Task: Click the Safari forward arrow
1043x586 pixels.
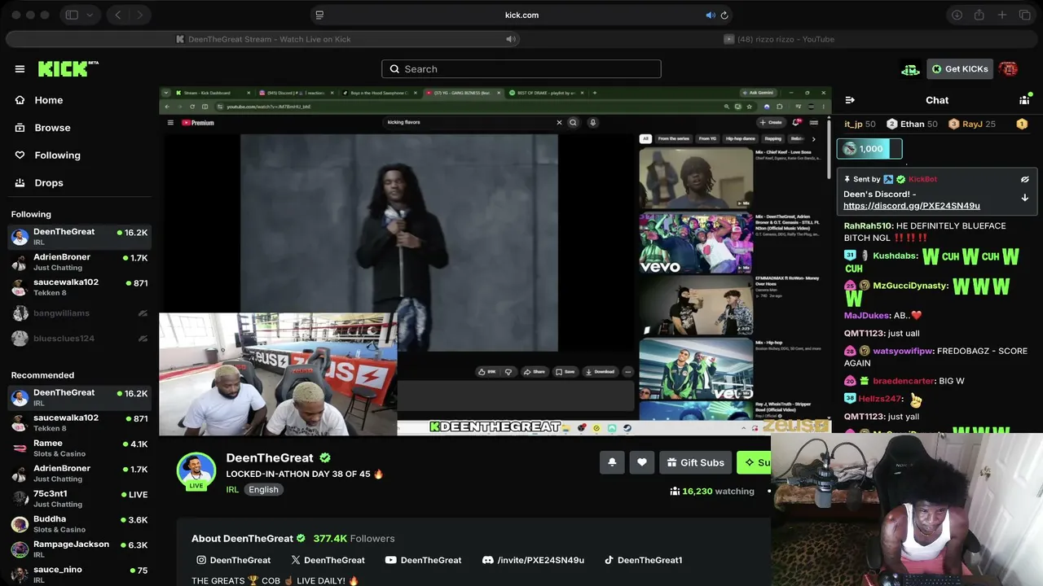Action: (x=140, y=15)
